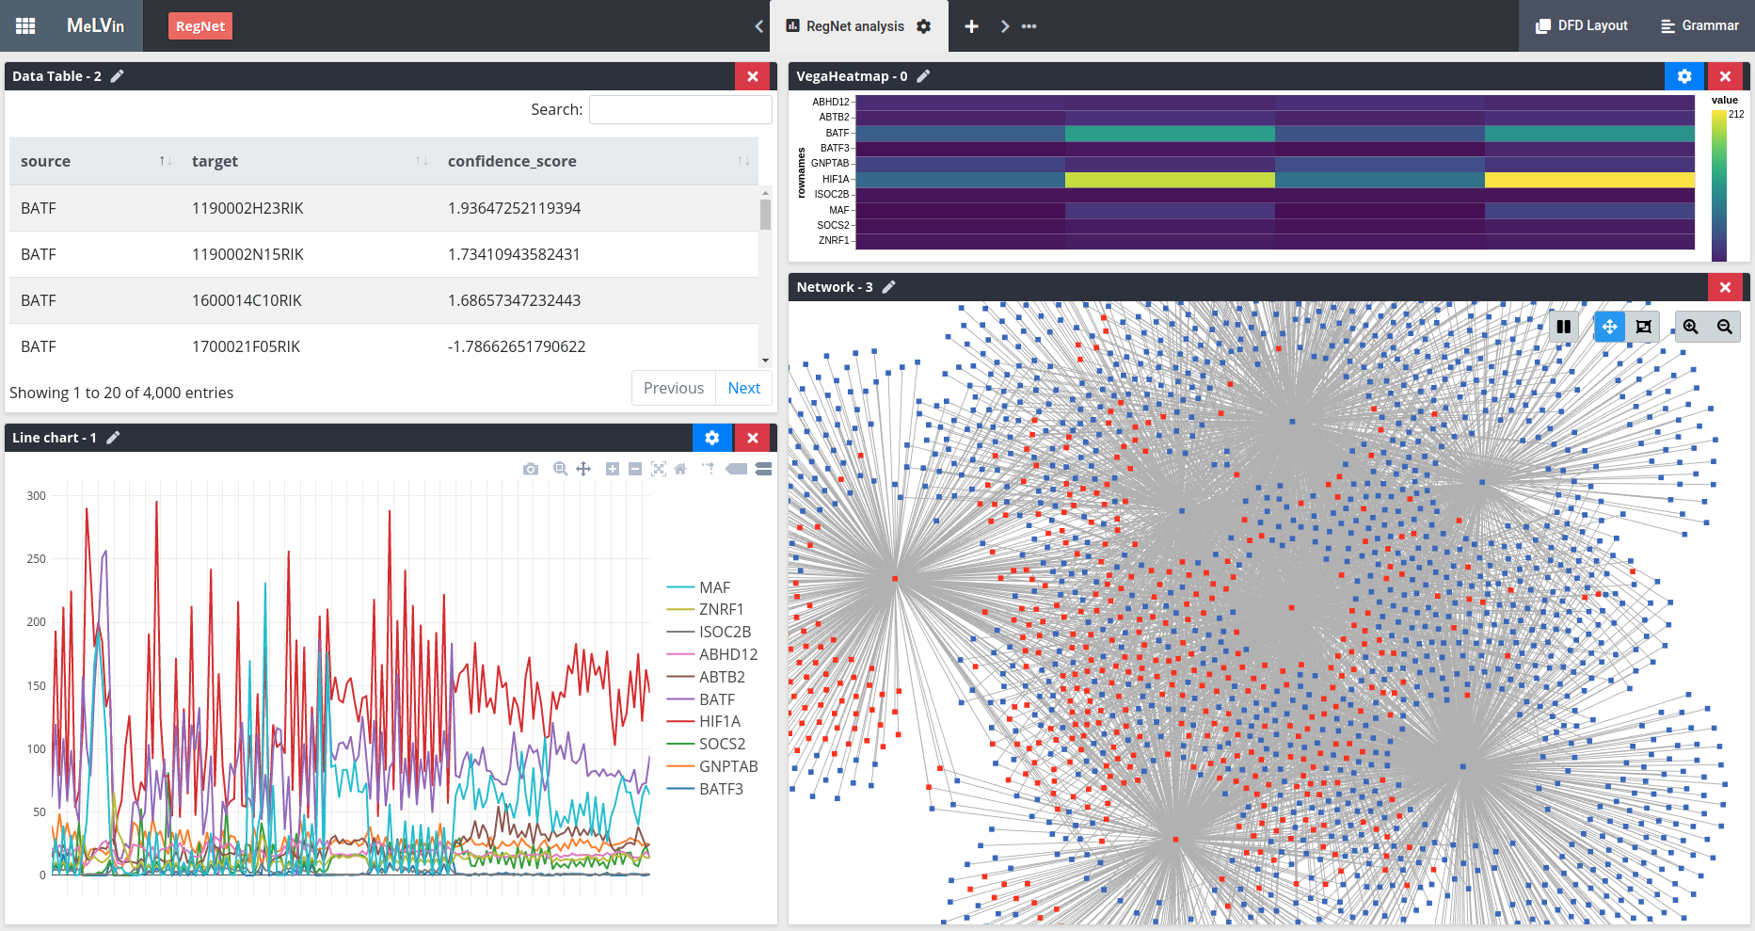The height and width of the screenshot is (931, 1755).
Task: Open VegaHeatmap settings gear
Action: pos(1684,76)
